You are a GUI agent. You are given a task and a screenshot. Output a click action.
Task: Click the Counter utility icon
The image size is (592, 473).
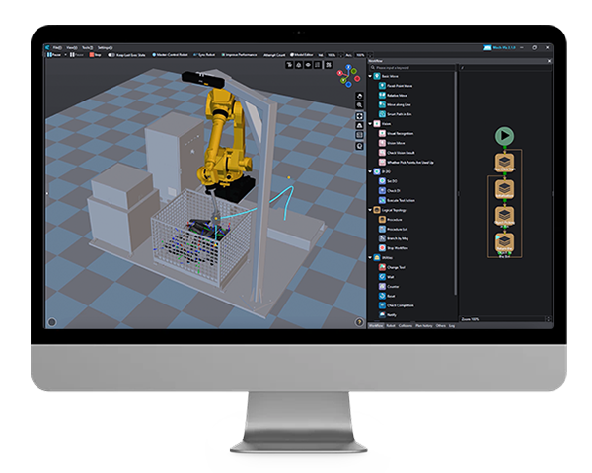[x=382, y=286]
